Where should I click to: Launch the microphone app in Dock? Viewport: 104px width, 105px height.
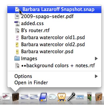(71, 97)
